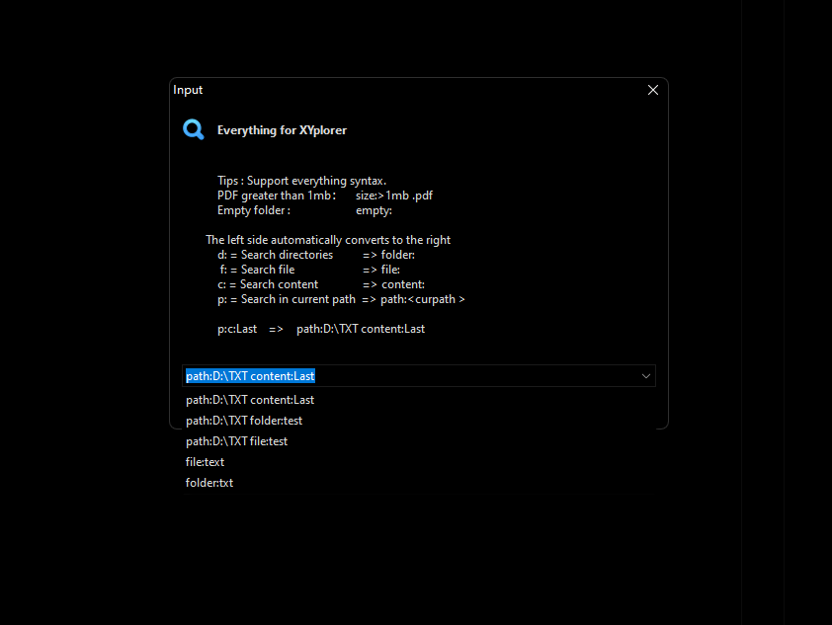Choose 'path:D:\TXT file:test' from history

tap(418, 441)
